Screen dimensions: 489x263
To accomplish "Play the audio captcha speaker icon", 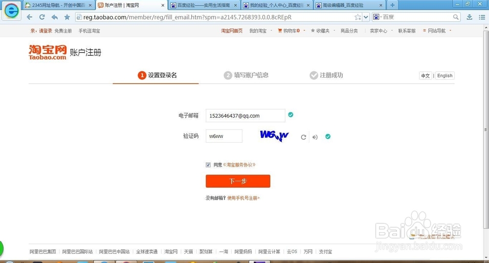I will (x=315, y=137).
